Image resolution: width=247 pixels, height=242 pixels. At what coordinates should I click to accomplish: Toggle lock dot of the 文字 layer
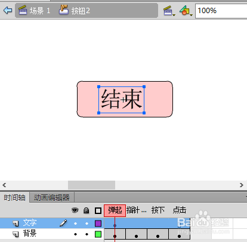87,224
